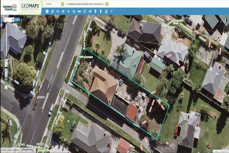Image resolution: width=229 pixels, height=153 pixels.
Task: Expand the left side panel arrow
Action: [x=1, y=20]
